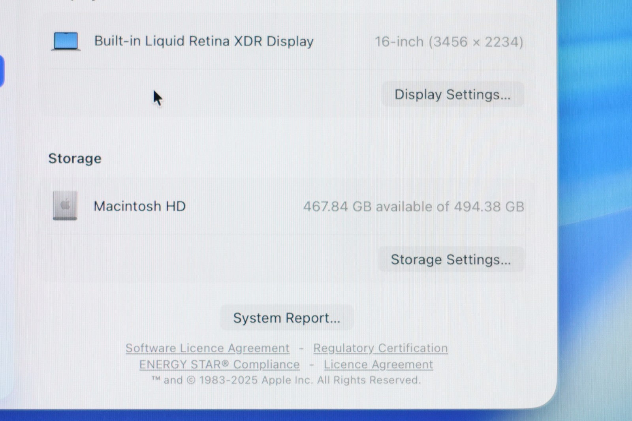Screen dimensions: 632x421
Task: Click the 16-inch resolution text
Action: (449, 42)
